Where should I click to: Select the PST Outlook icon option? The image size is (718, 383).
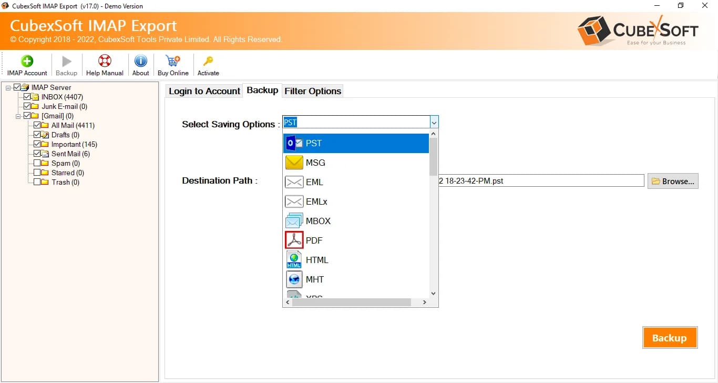(294, 143)
